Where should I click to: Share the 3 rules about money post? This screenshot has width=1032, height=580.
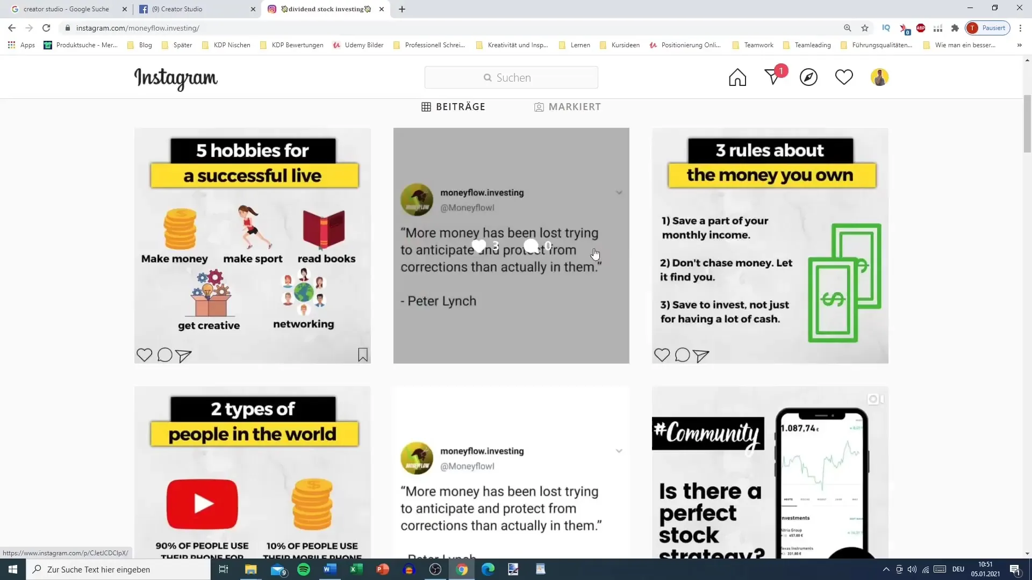tap(701, 356)
